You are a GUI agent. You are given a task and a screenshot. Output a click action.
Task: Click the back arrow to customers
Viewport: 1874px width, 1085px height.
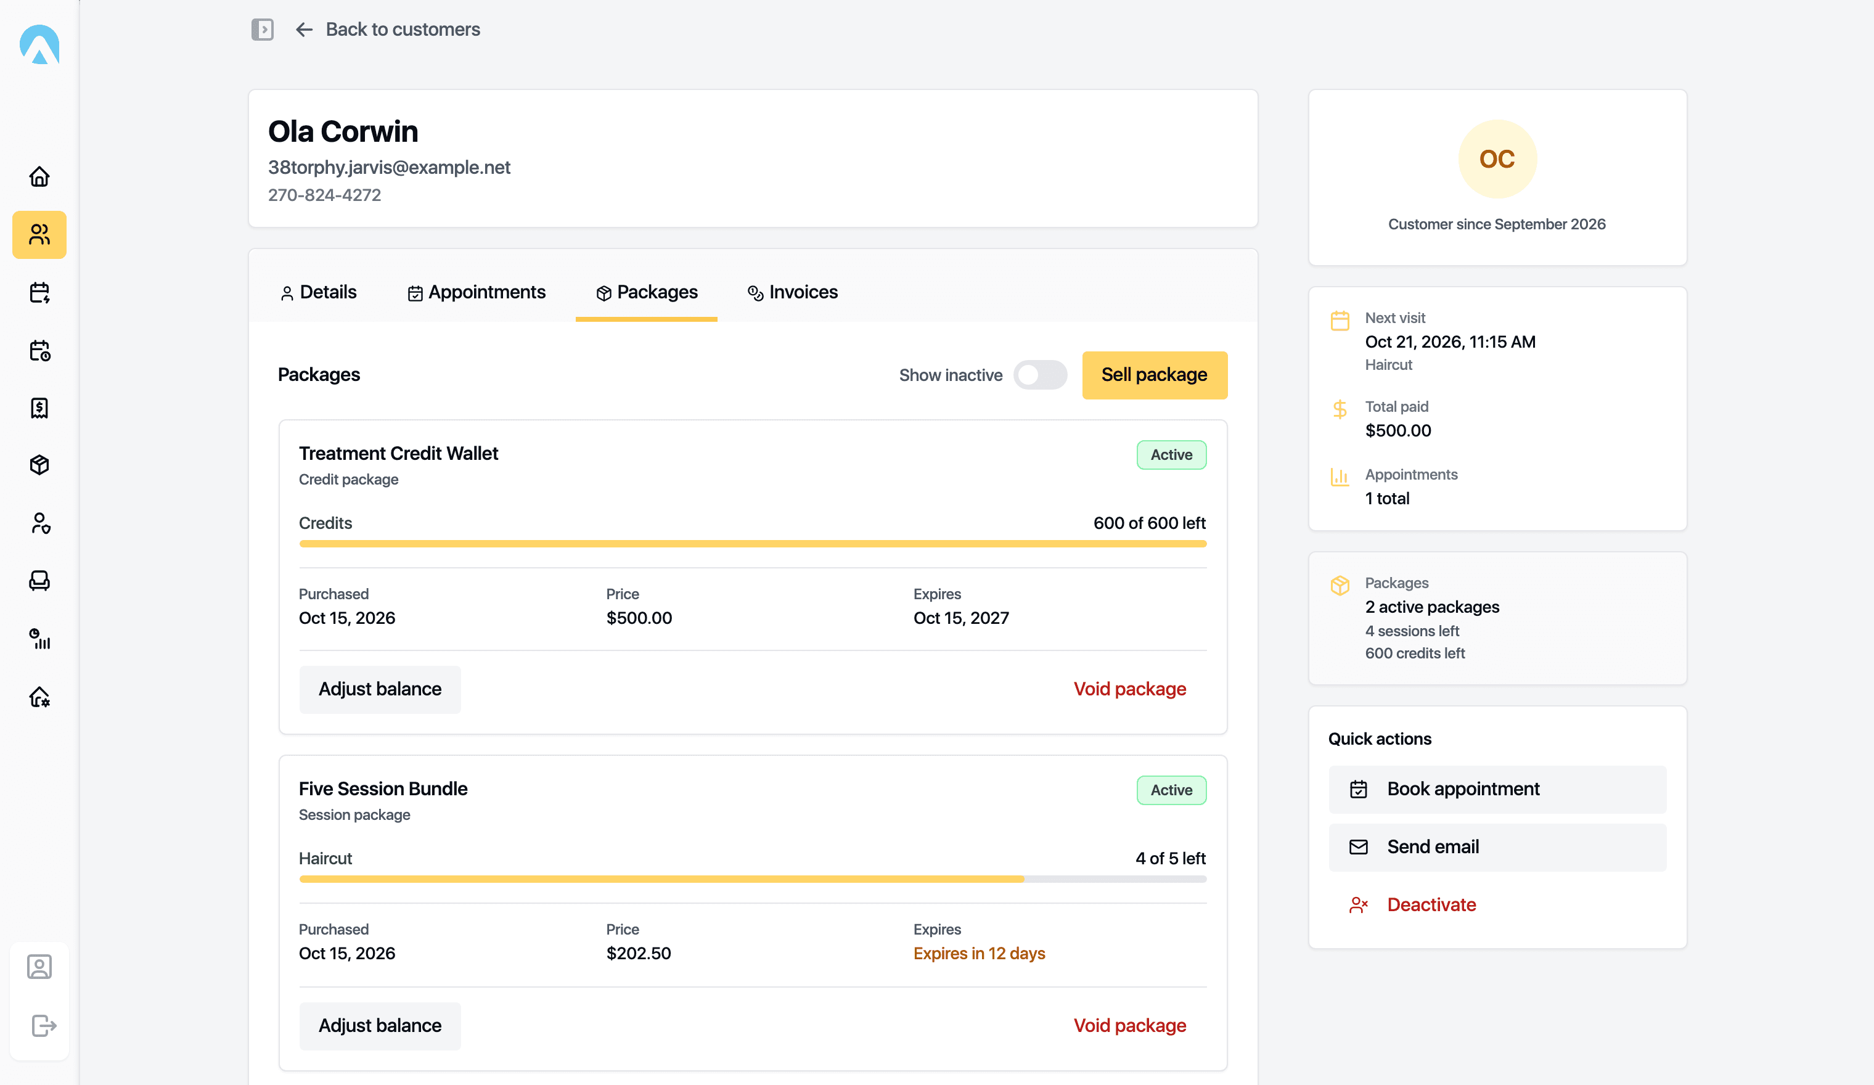(304, 30)
